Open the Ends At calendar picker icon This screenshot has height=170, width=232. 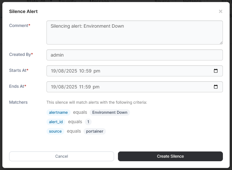click(216, 87)
